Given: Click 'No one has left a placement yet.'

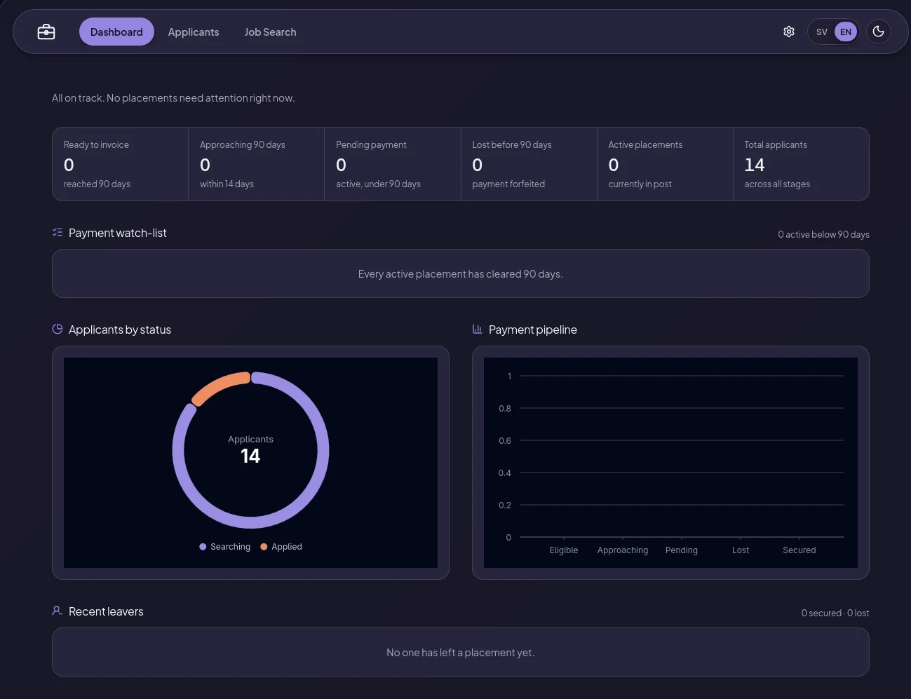Looking at the screenshot, I should coord(461,653).
